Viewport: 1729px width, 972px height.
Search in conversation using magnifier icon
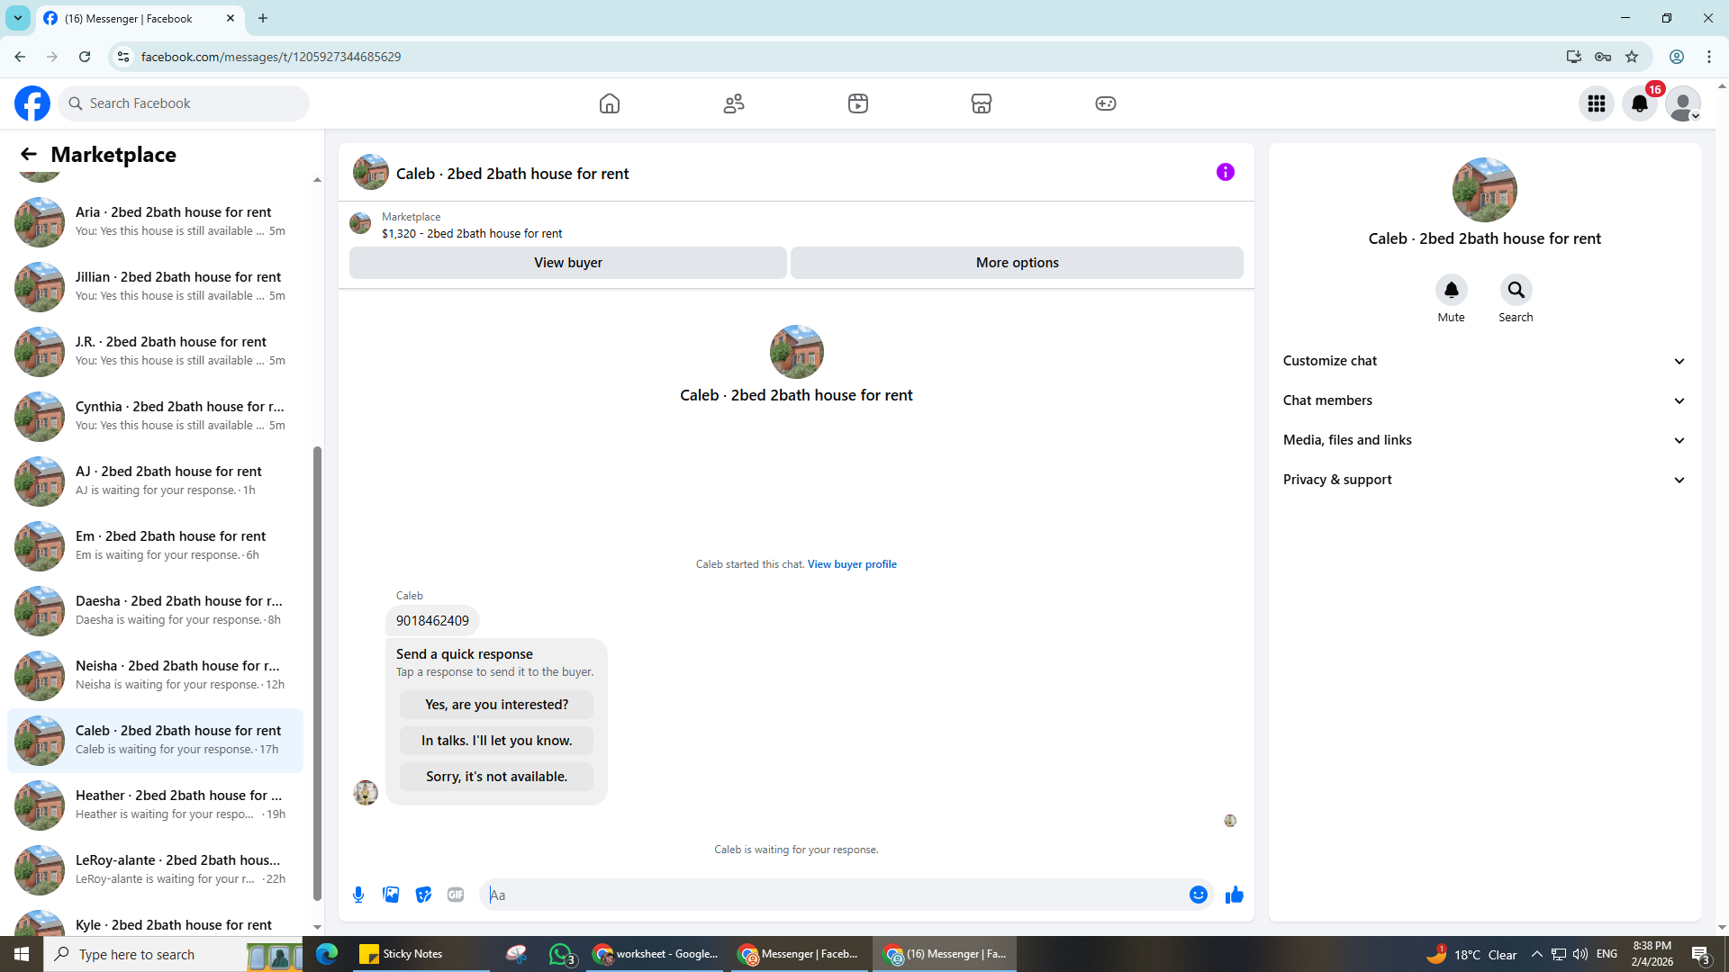click(1516, 291)
